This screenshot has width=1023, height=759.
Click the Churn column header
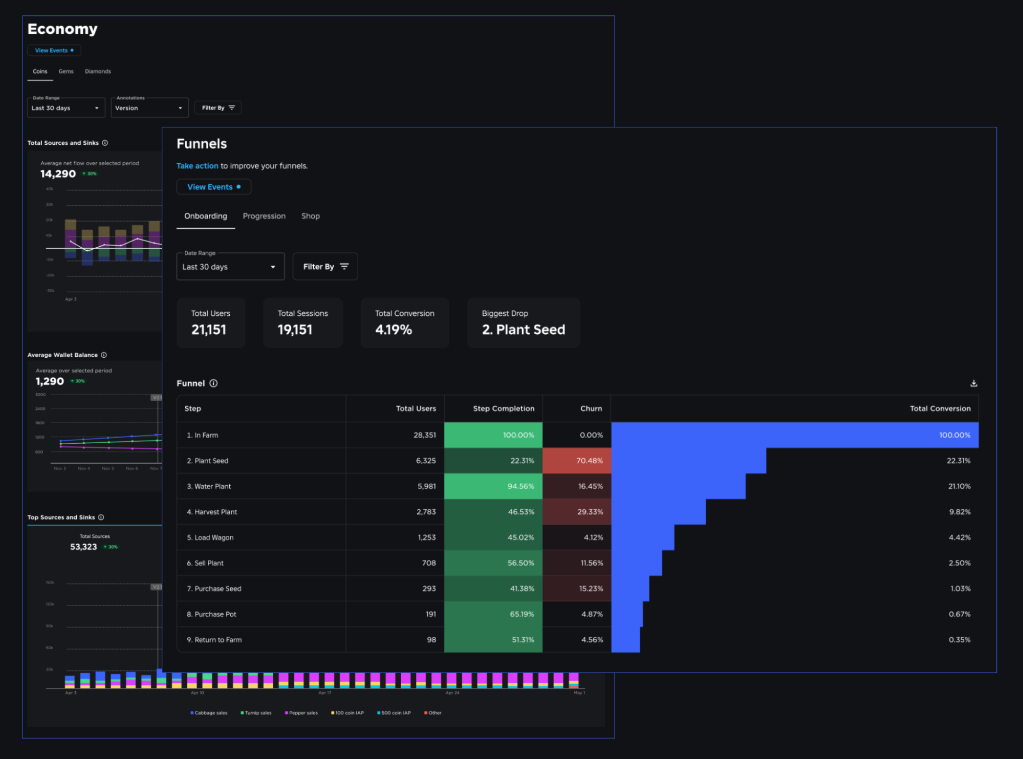pyautogui.click(x=577, y=408)
